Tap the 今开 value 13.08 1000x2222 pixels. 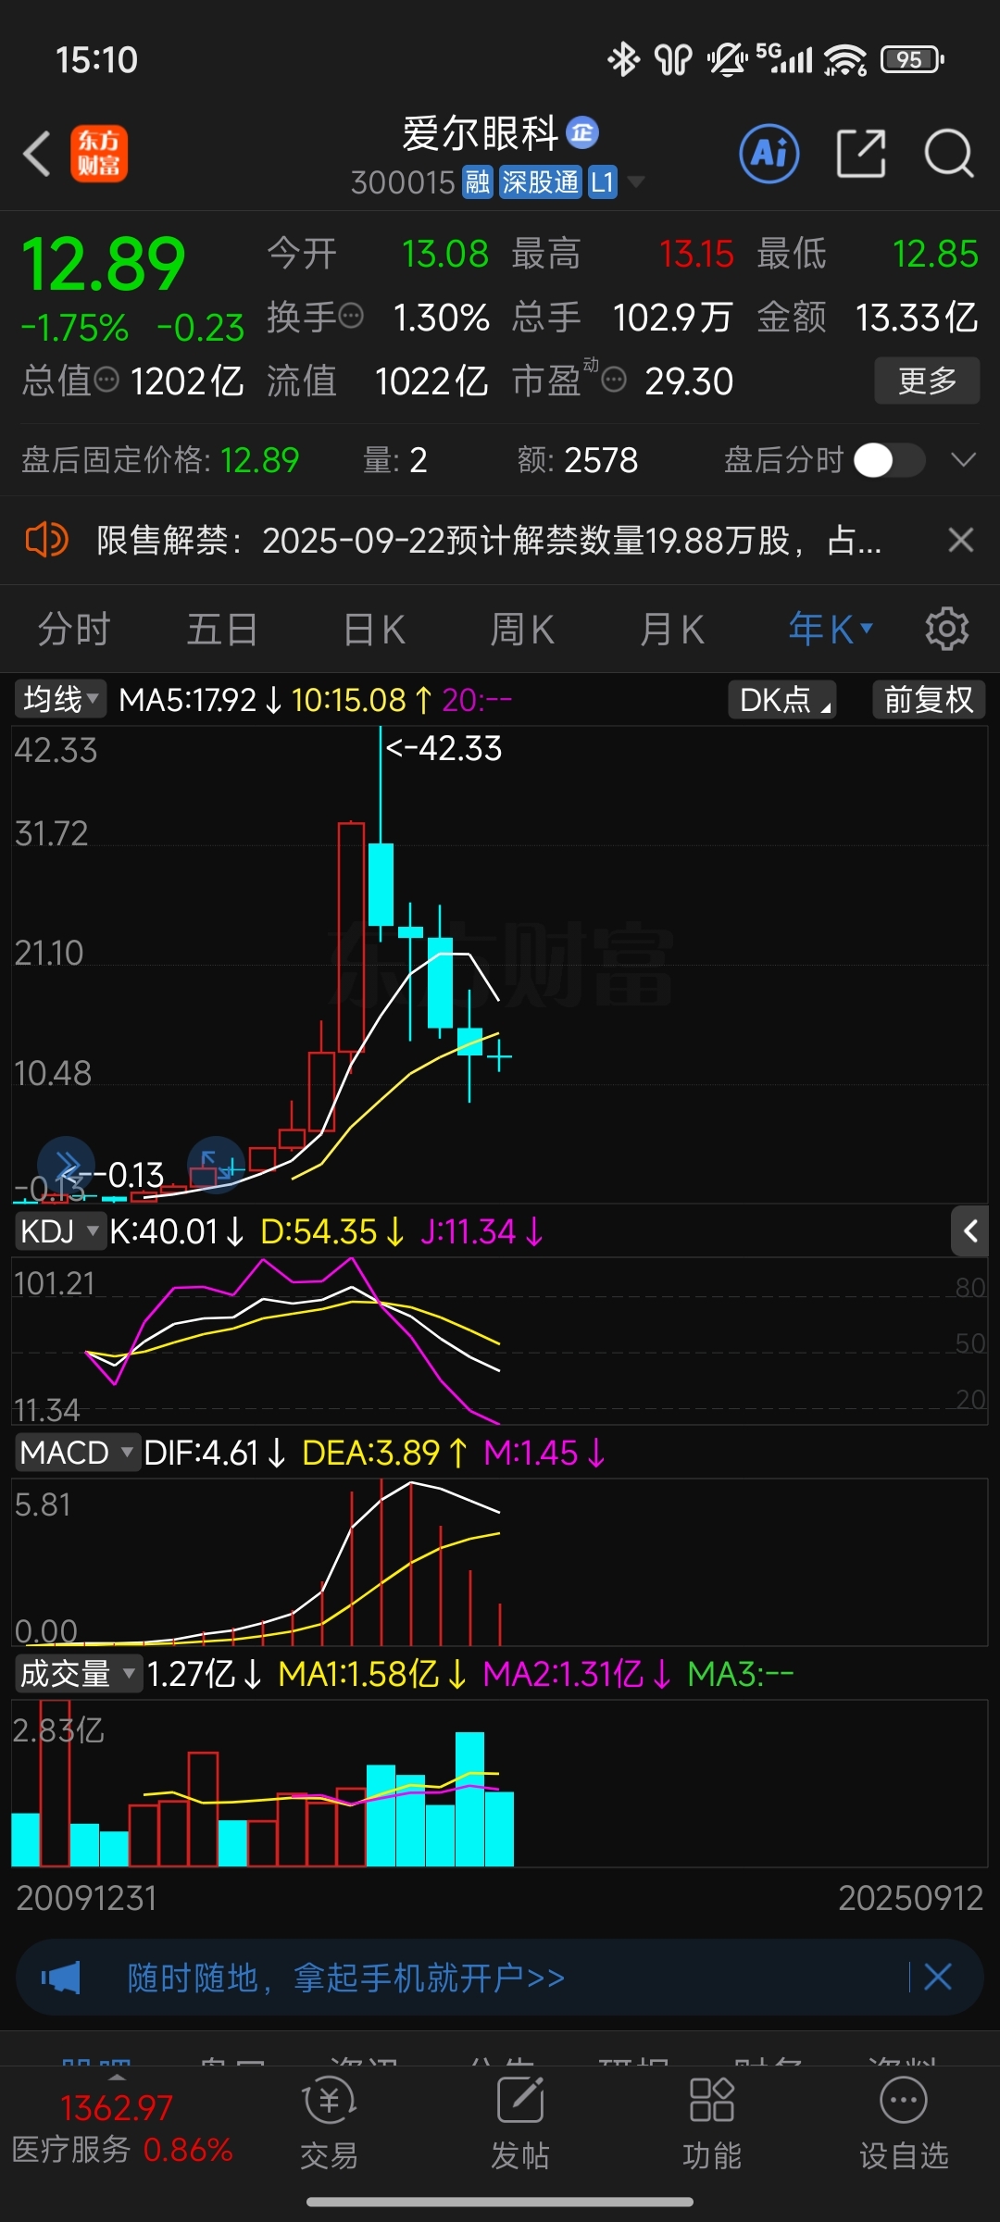445,254
